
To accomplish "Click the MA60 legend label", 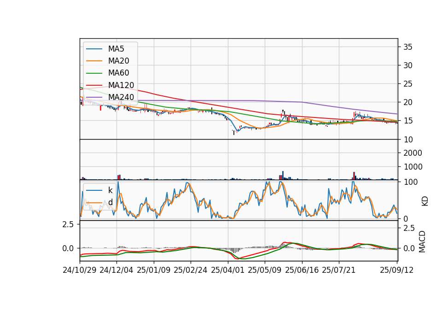I will point(118,73).
